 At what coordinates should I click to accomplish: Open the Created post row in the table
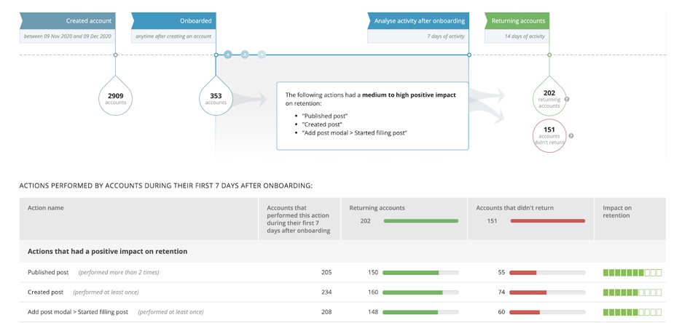click(342, 292)
